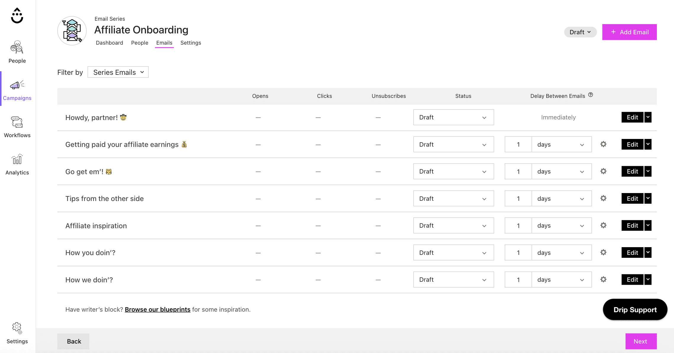The height and width of the screenshot is (353, 674).
Task: Switch to the series Settings tab
Action: (191, 43)
